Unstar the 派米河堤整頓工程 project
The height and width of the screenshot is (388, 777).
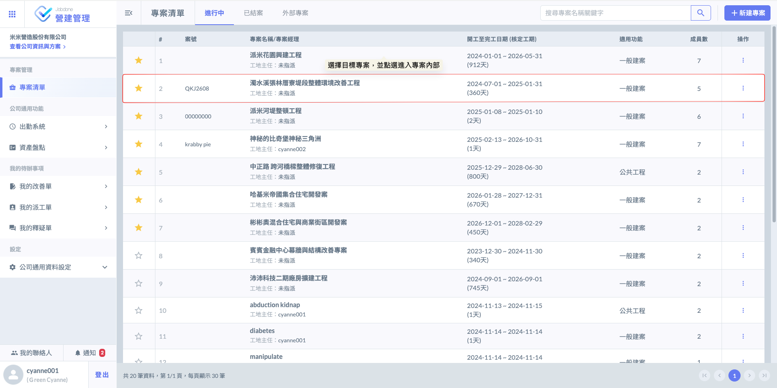(x=138, y=116)
